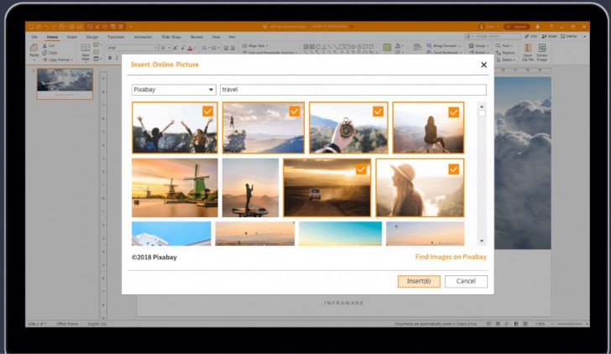Screen dimensions: 611x354
Task: Expand the Select dropdown in the ribbon
Action: [514, 60]
